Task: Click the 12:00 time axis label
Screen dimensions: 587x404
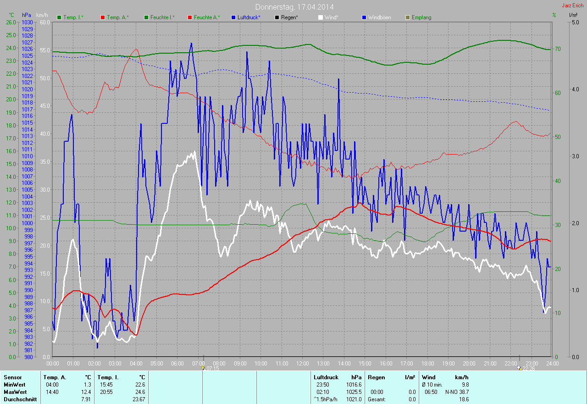Action: pos(302,363)
